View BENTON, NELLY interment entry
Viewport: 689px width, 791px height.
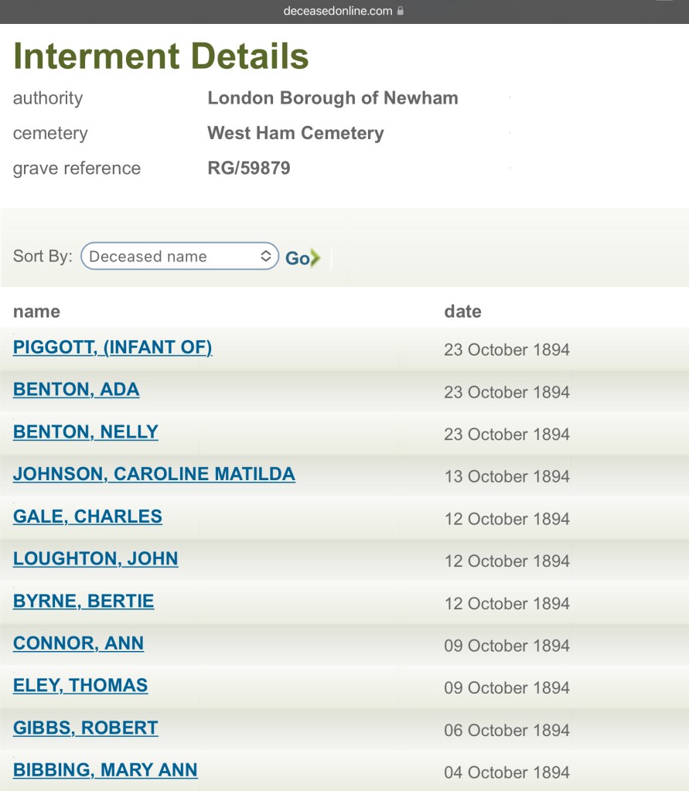click(86, 432)
